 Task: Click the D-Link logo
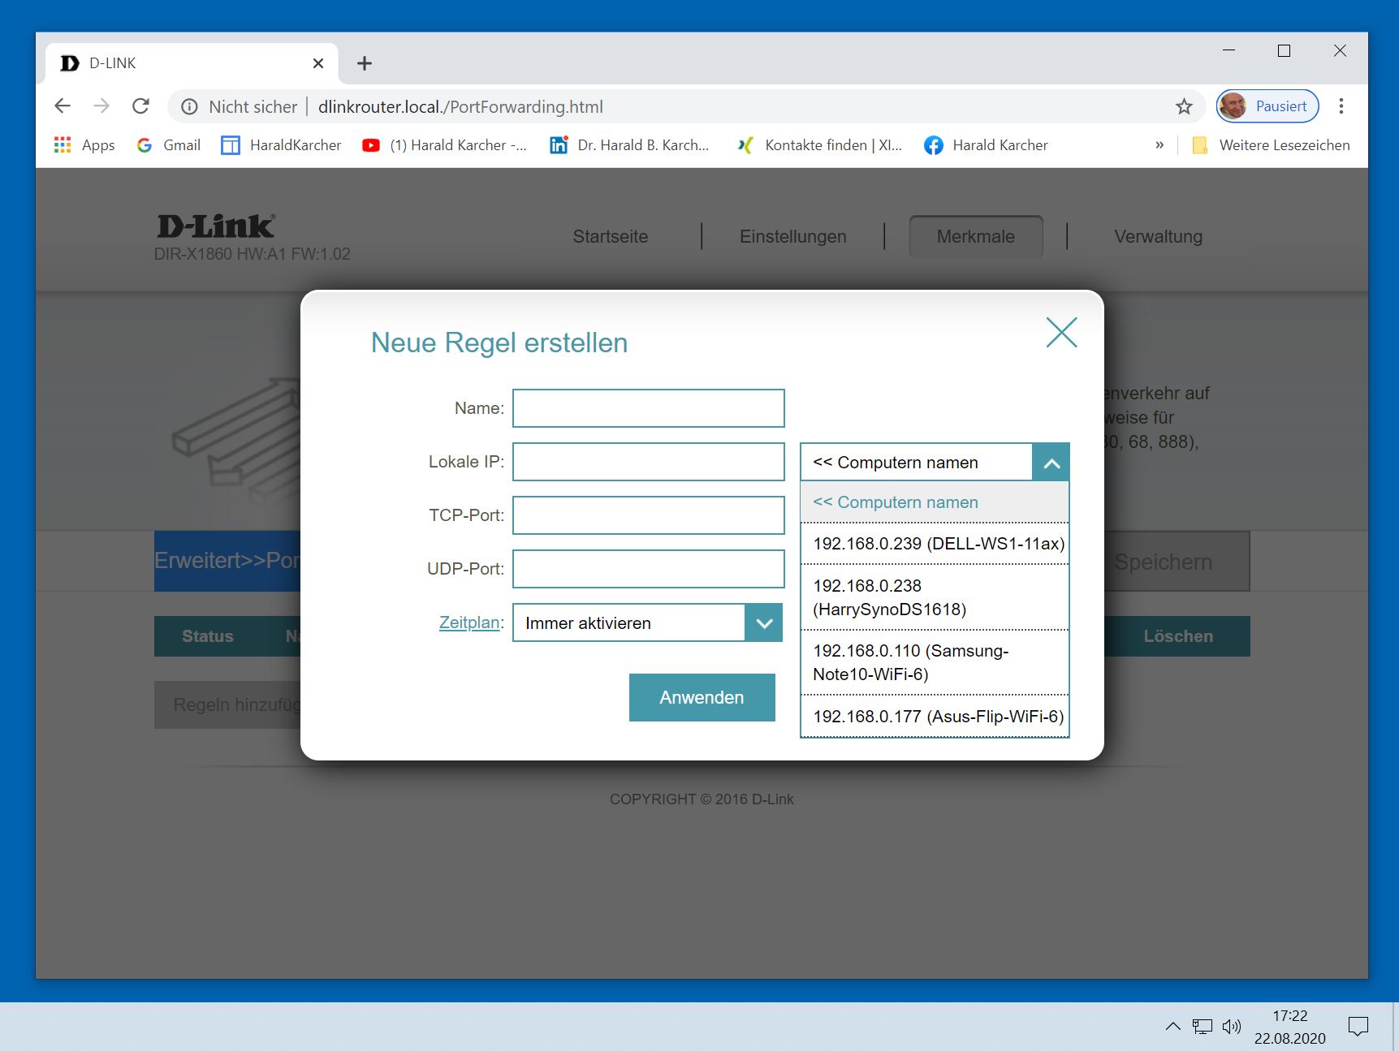coord(217,226)
